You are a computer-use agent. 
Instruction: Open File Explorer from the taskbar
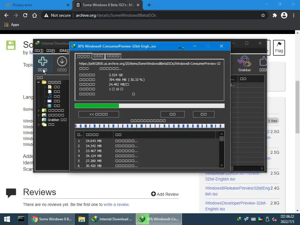coord(82,219)
